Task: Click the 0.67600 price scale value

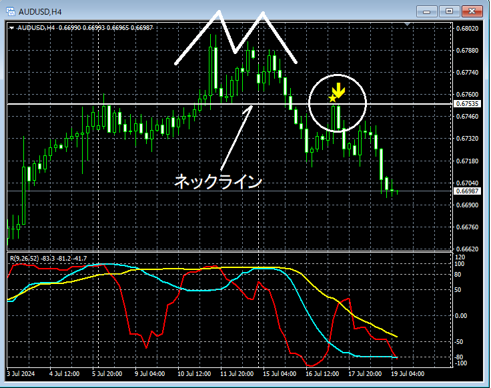Action: click(467, 94)
